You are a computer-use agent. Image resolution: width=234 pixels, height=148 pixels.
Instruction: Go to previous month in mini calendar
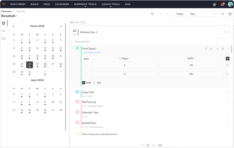(x=14, y=26)
